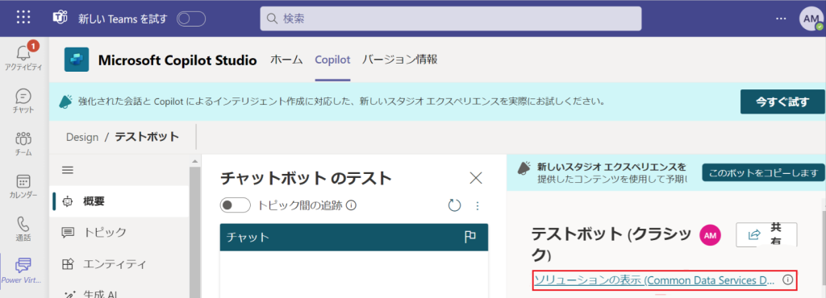Open the ellipsis menu beside profile avatar
Viewport: 826px width, 298px height.
(781, 19)
